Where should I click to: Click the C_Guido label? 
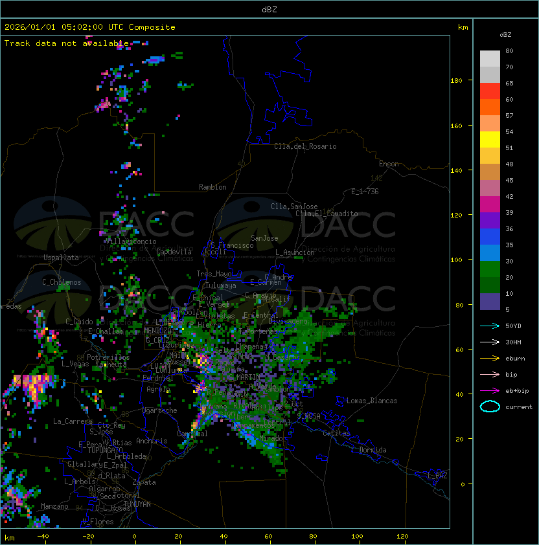79,322
